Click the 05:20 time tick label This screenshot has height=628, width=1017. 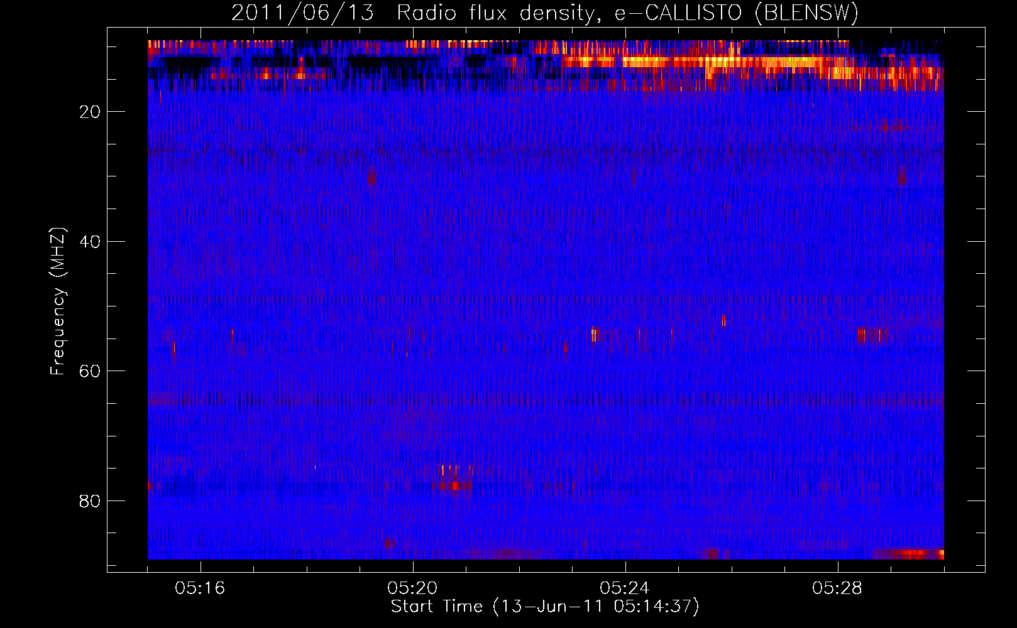pyautogui.click(x=412, y=588)
